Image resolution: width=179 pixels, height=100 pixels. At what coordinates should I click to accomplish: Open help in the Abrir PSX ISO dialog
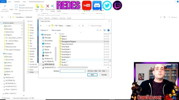(x=109, y=30)
